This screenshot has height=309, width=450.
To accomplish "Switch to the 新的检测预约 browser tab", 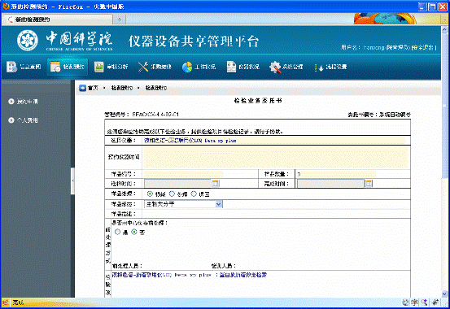I will click(57, 20).
